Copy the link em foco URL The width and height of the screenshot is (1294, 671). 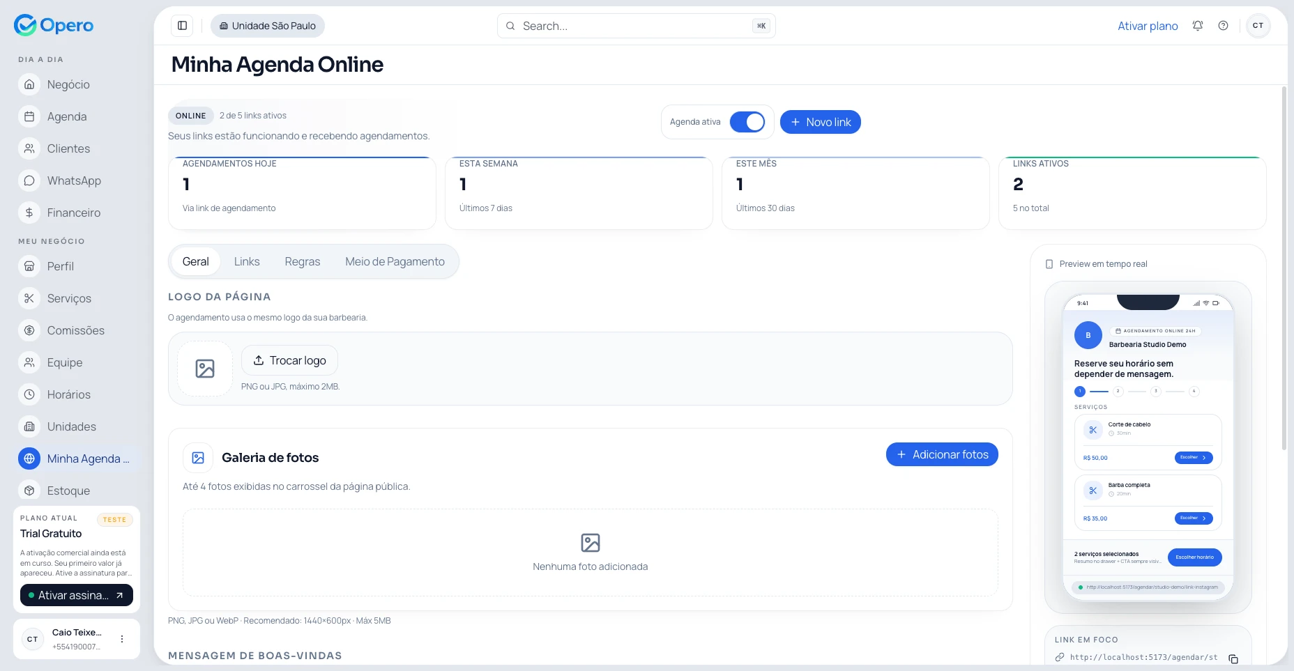click(x=1233, y=658)
